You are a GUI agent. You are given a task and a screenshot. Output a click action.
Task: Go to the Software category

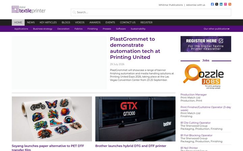pyautogui.click(x=121, y=29)
